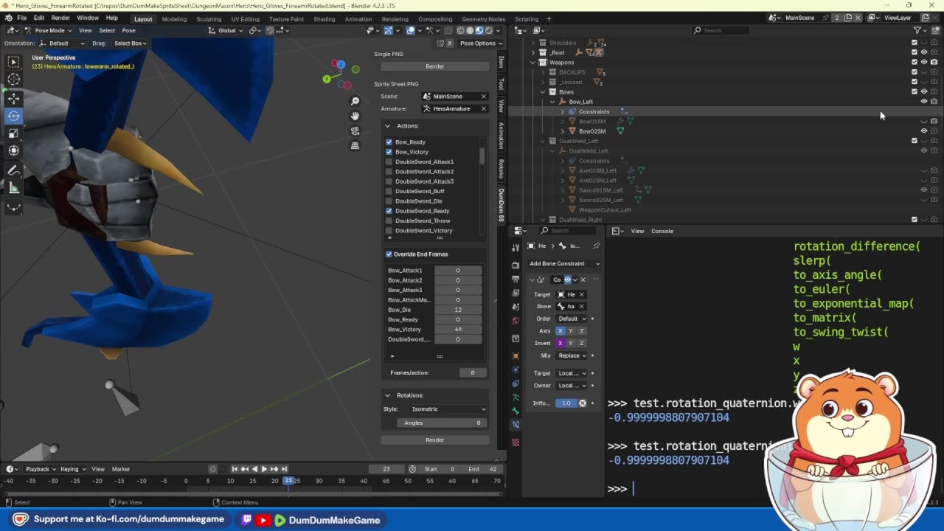Open the Keying menu in timeline
The height and width of the screenshot is (531, 944).
72,469
